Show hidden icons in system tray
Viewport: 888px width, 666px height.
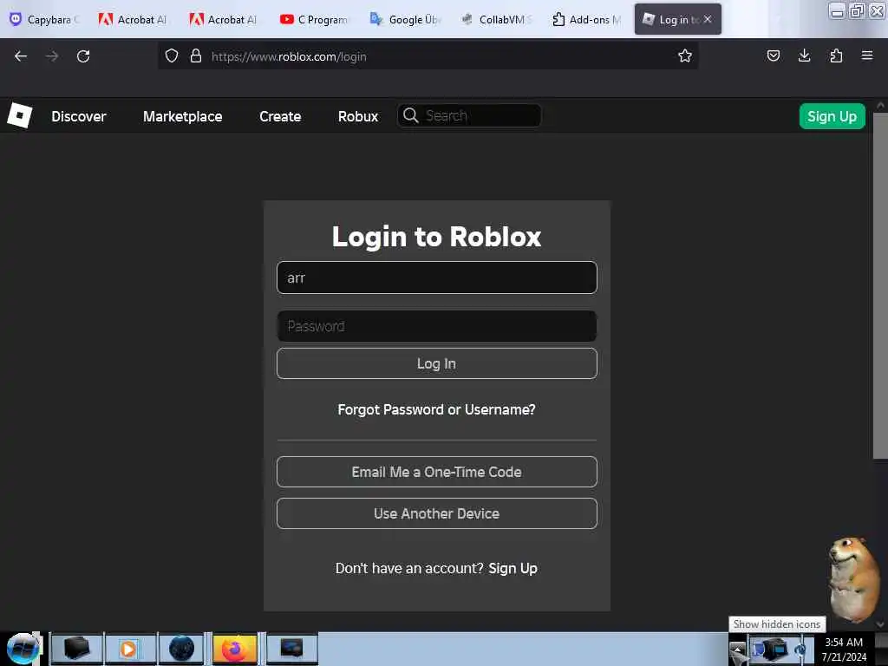(737, 649)
